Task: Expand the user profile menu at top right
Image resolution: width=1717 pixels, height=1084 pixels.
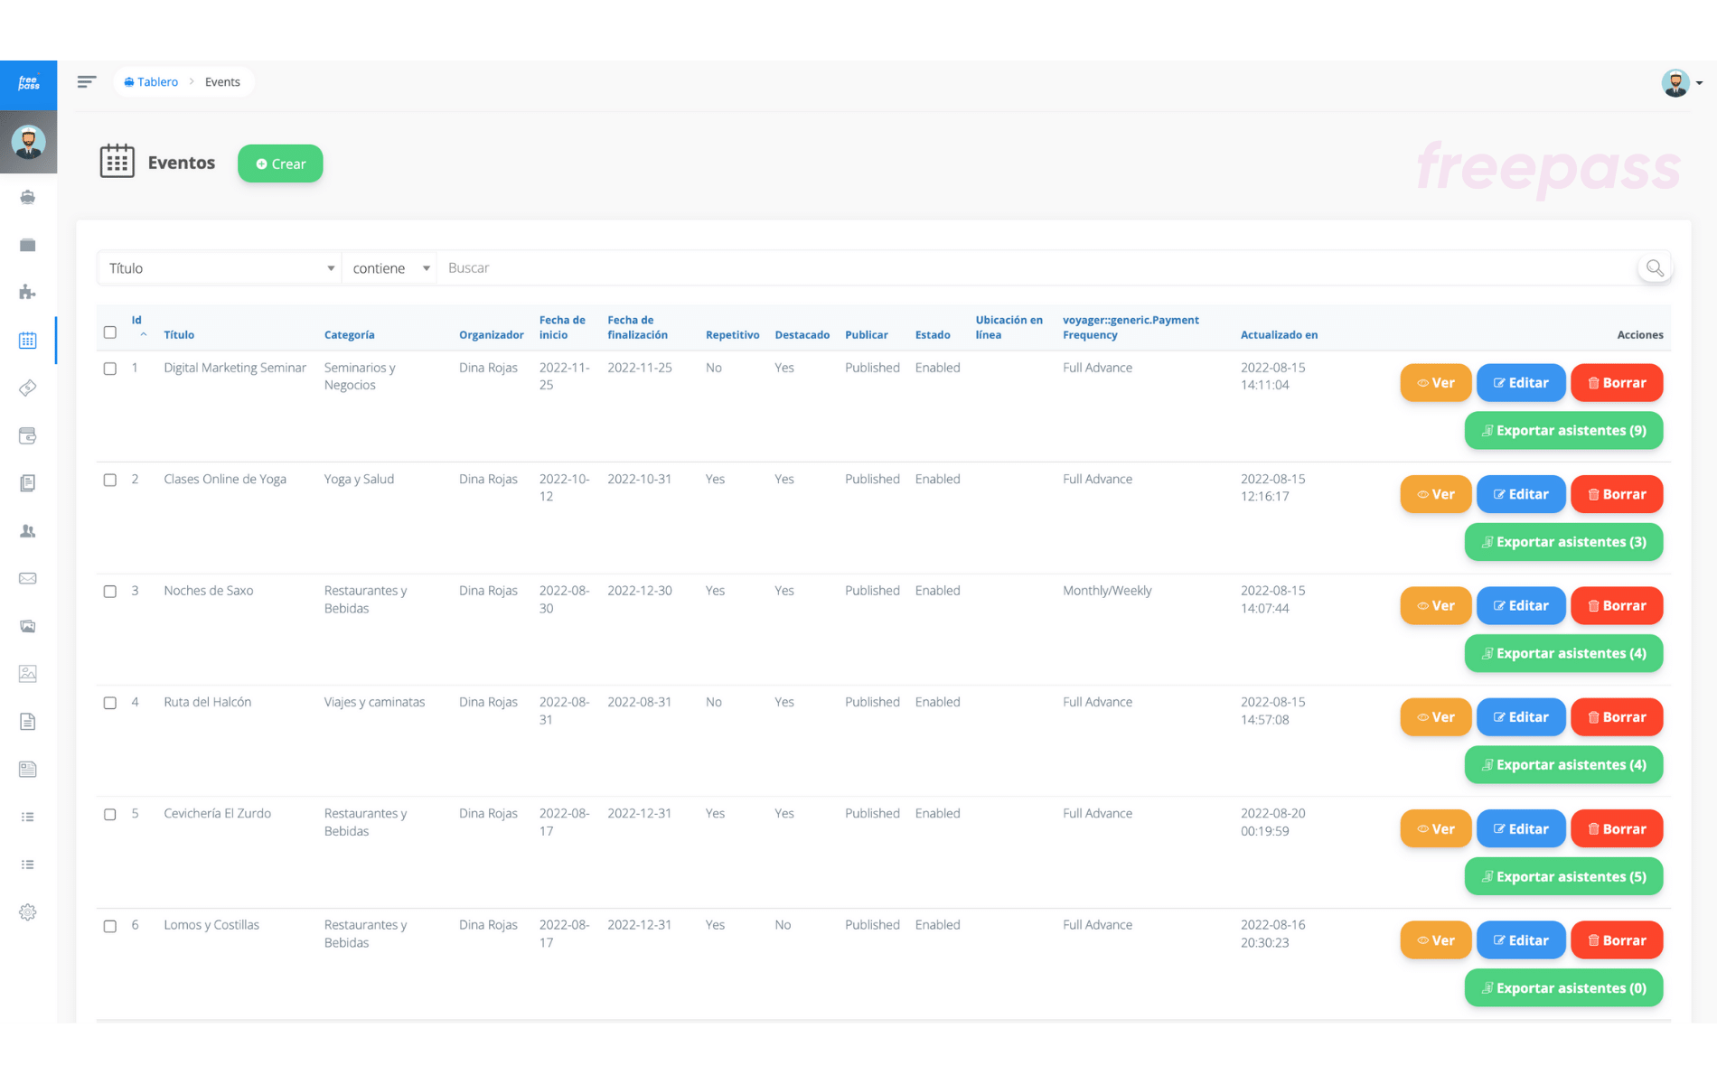Action: click(1682, 83)
